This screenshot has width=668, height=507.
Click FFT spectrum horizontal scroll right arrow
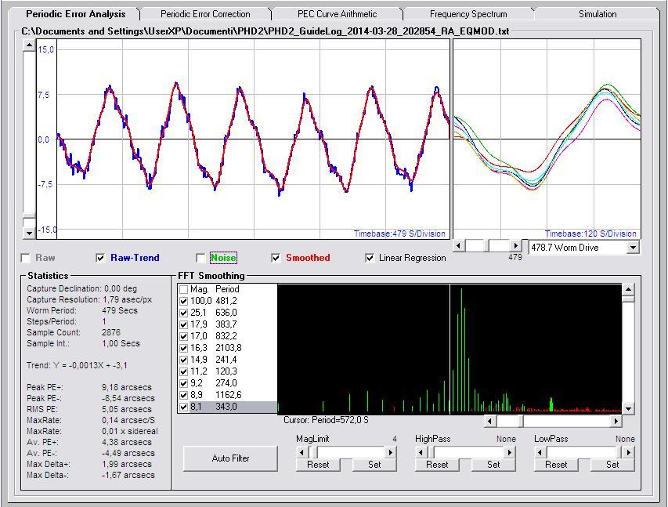click(616, 422)
